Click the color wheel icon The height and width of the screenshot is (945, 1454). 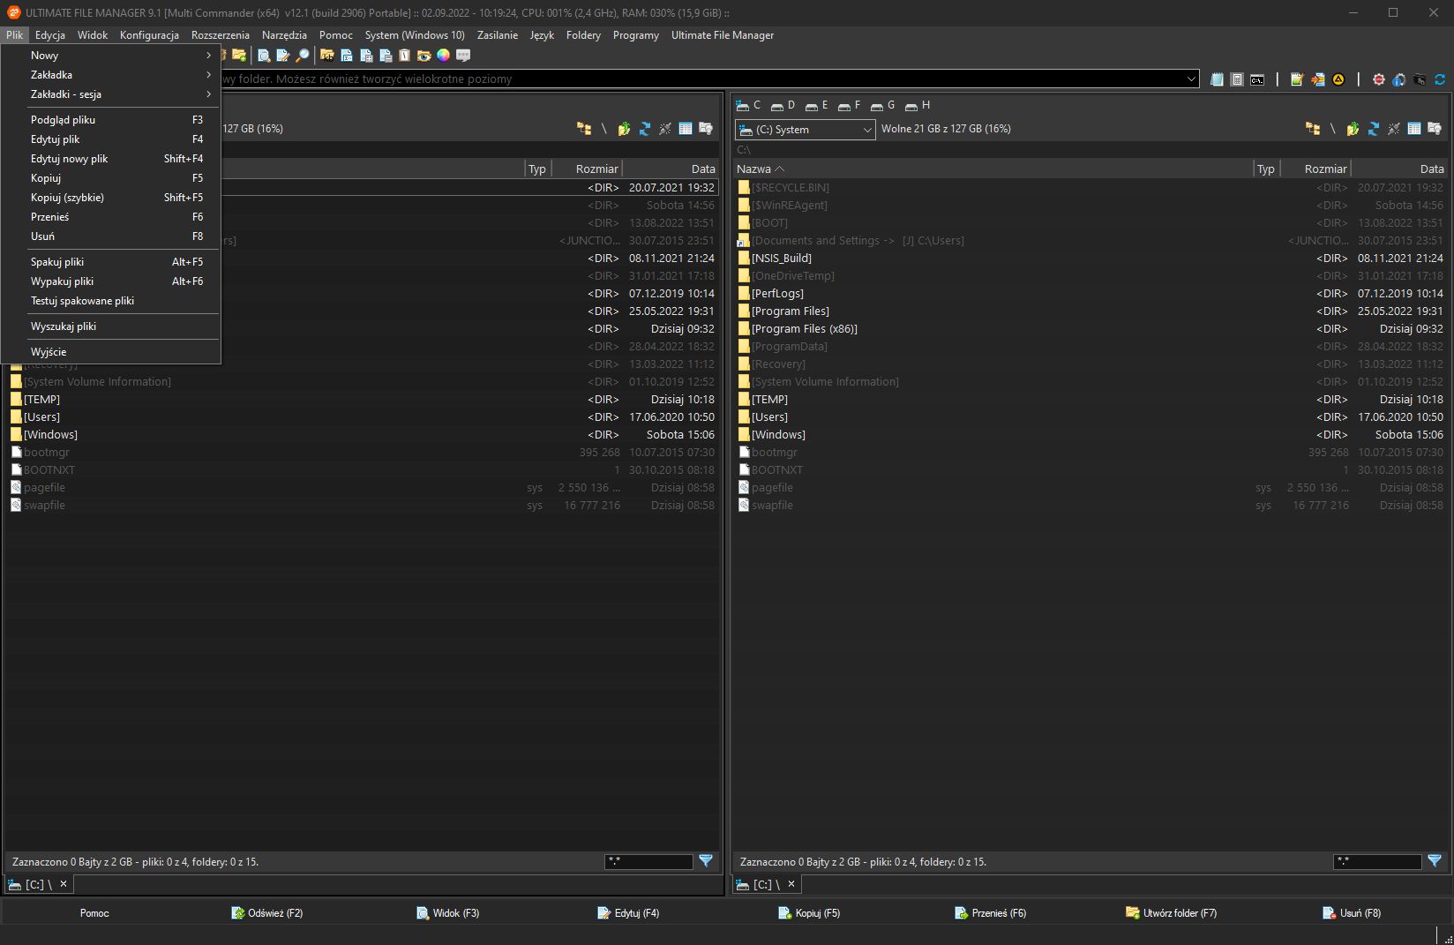[x=443, y=55]
